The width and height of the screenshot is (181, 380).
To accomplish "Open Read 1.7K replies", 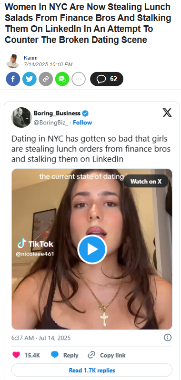I will 92,370.
